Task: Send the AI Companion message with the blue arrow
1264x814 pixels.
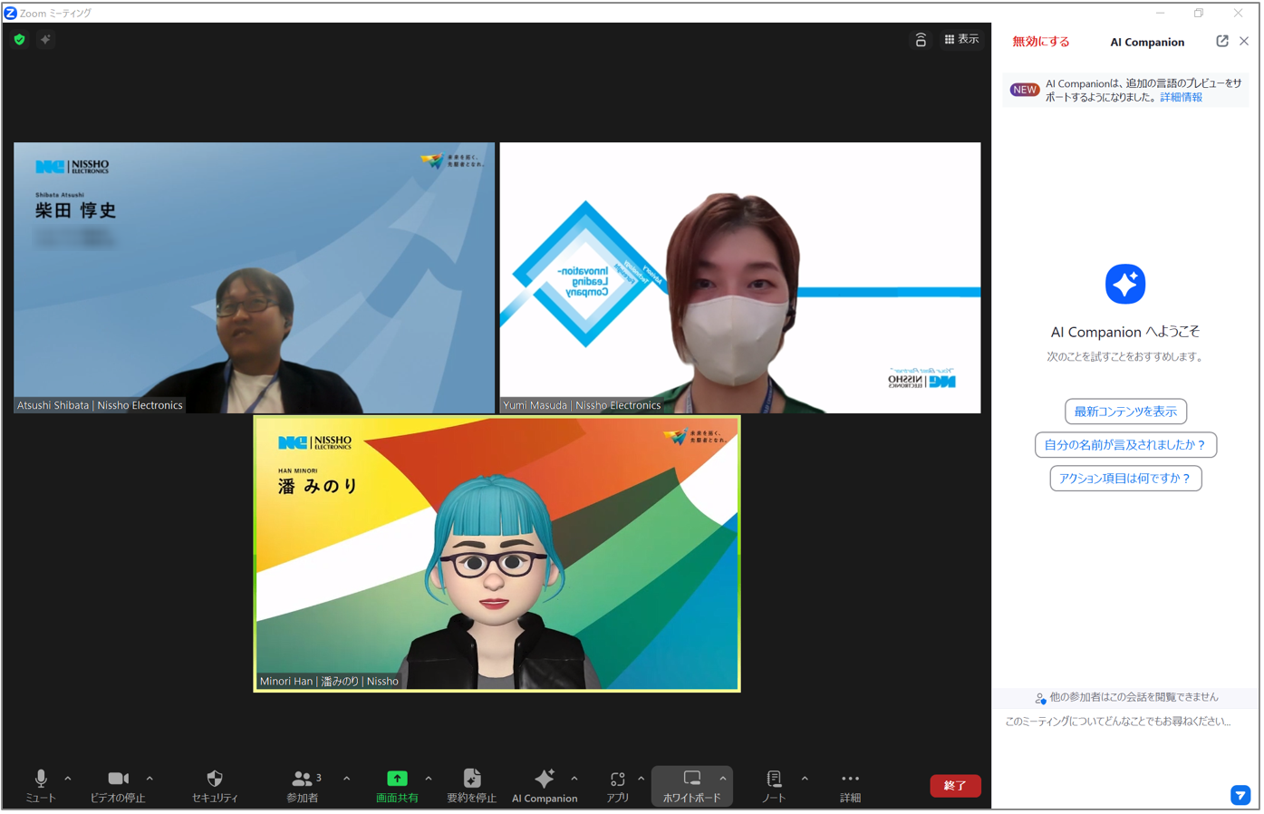Action: [x=1240, y=795]
